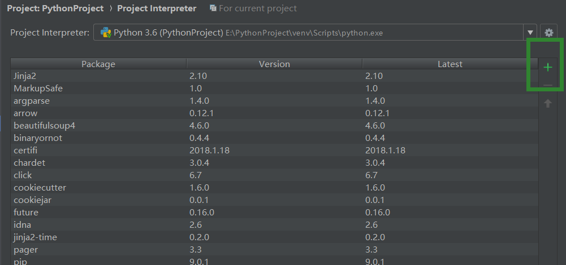Click the green plus install package icon

pyautogui.click(x=548, y=67)
